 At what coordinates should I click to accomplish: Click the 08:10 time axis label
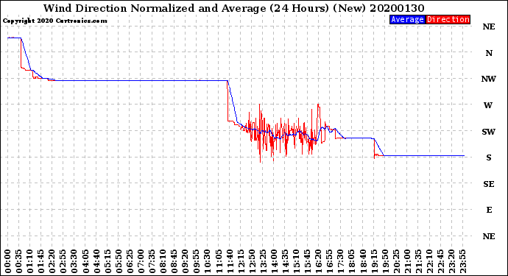coord(163,261)
